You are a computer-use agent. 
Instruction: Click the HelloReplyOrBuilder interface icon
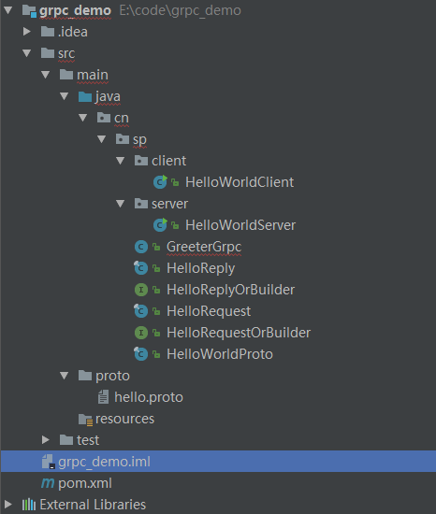click(x=141, y=290)
